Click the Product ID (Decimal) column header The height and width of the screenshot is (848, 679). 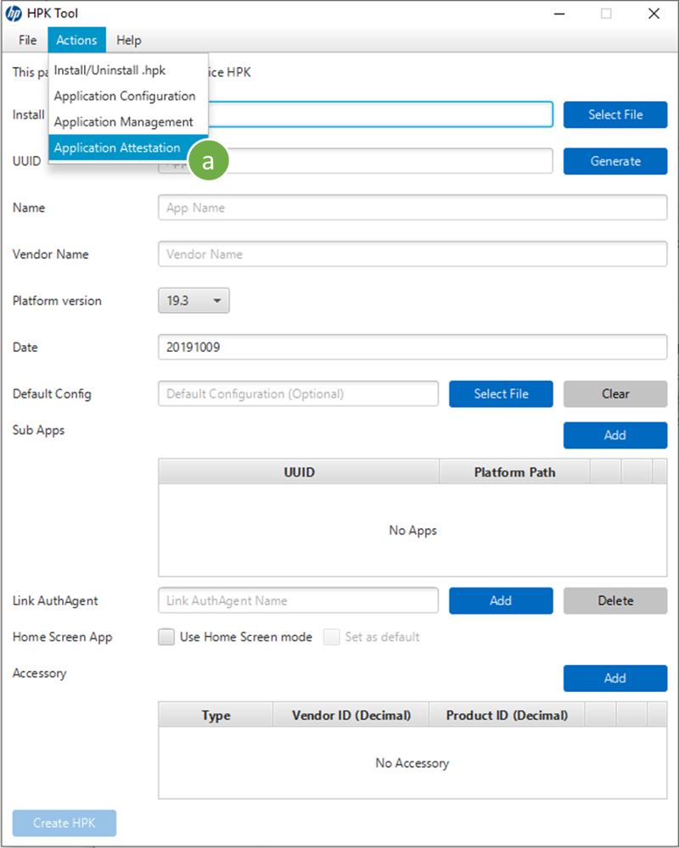pos(507,716)
